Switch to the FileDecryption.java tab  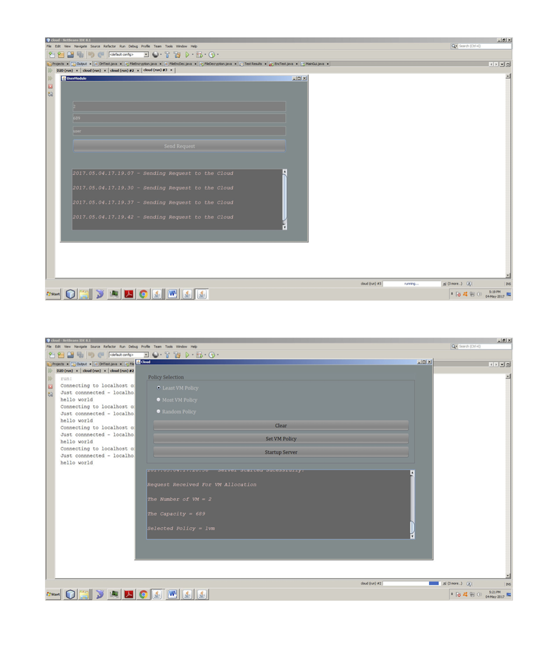[x=217, y=64]
